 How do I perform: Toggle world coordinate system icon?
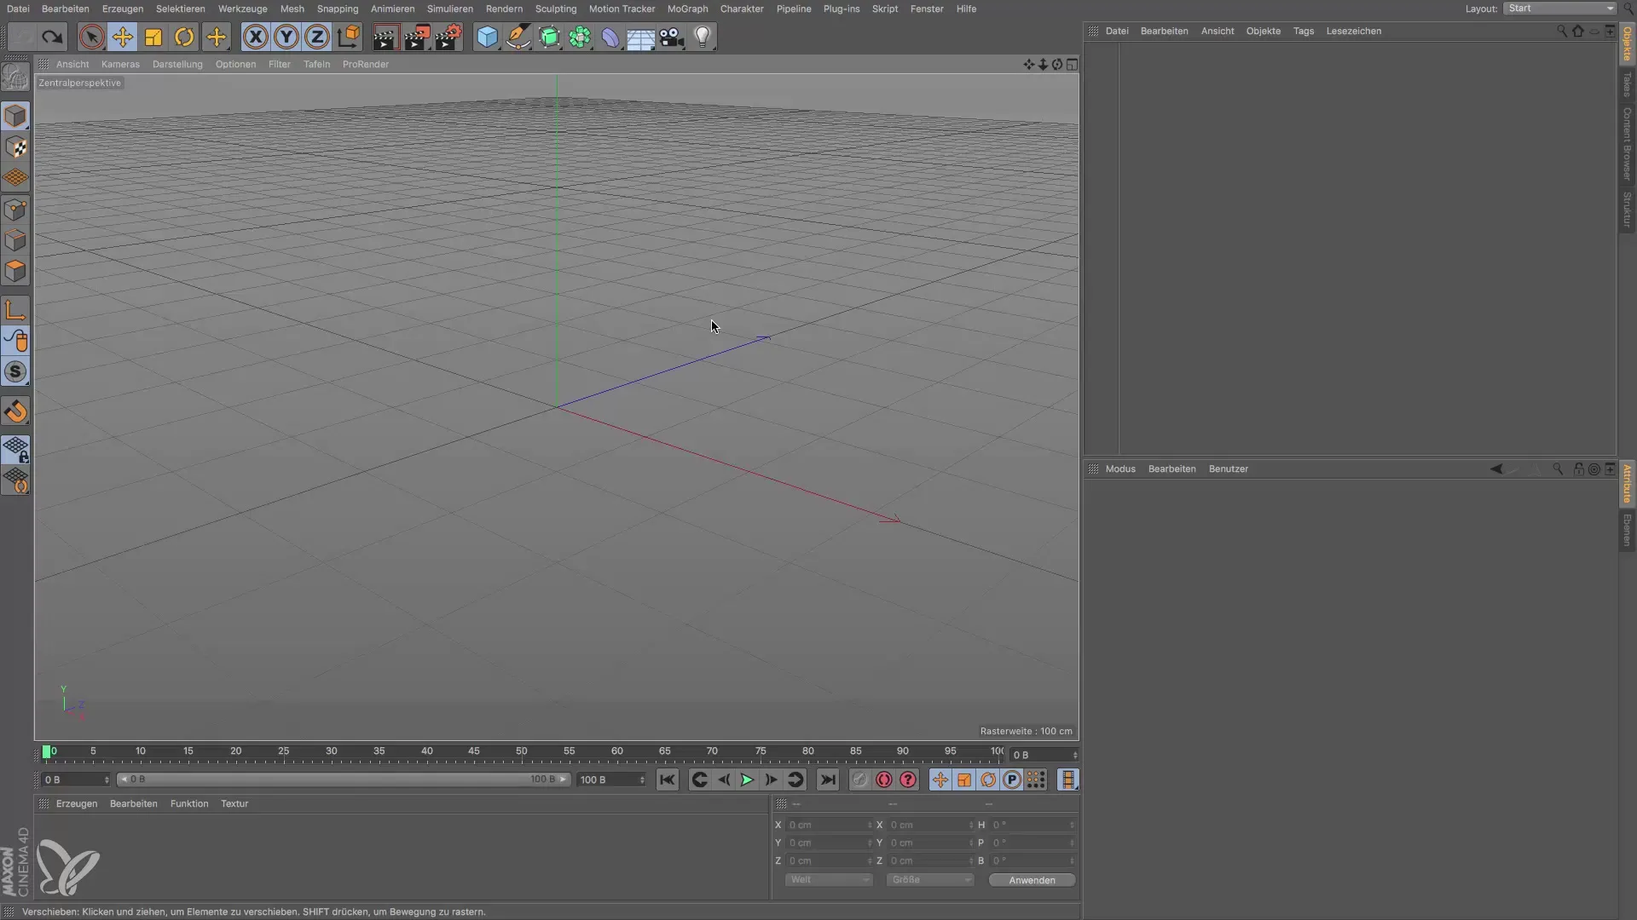[x=349, y=37]
